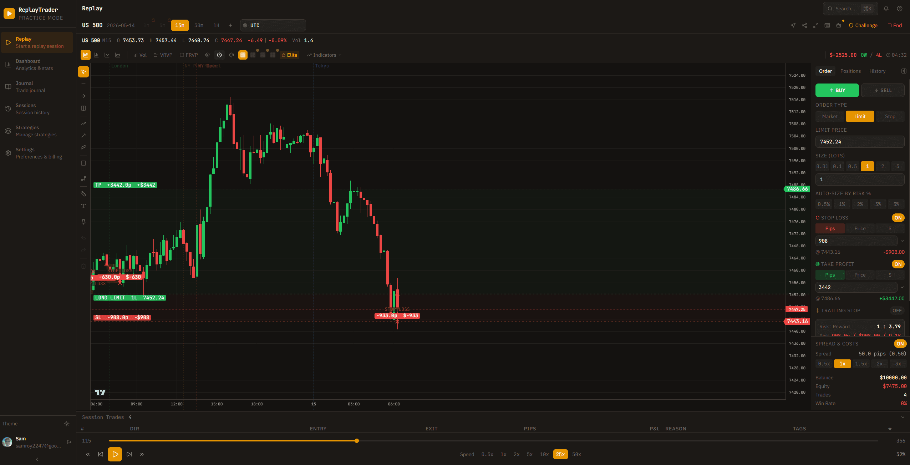
Task: Switch to area chart type
Action: 118,55
